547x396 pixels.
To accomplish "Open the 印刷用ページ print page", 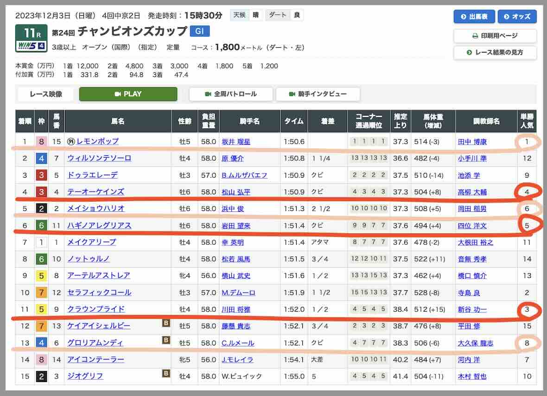I will tap(495, 36).
